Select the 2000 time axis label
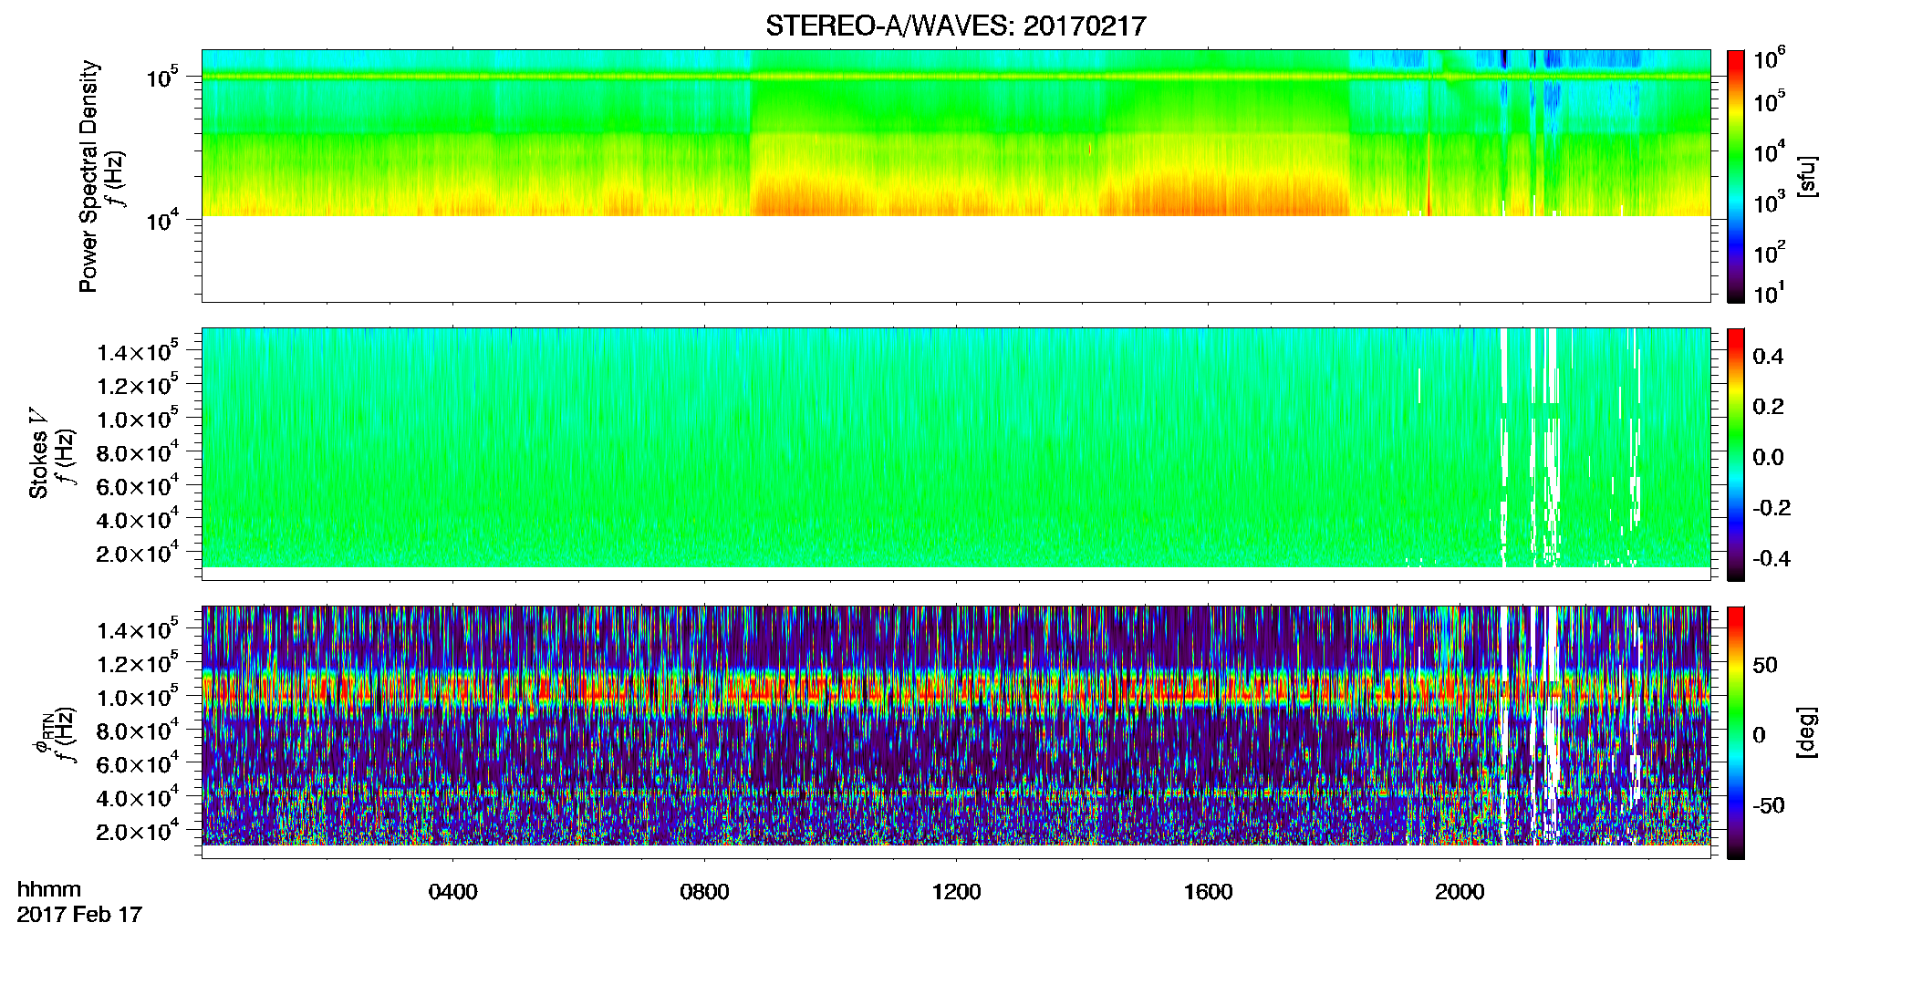Screen dimensions: 1912x985 1460,891
